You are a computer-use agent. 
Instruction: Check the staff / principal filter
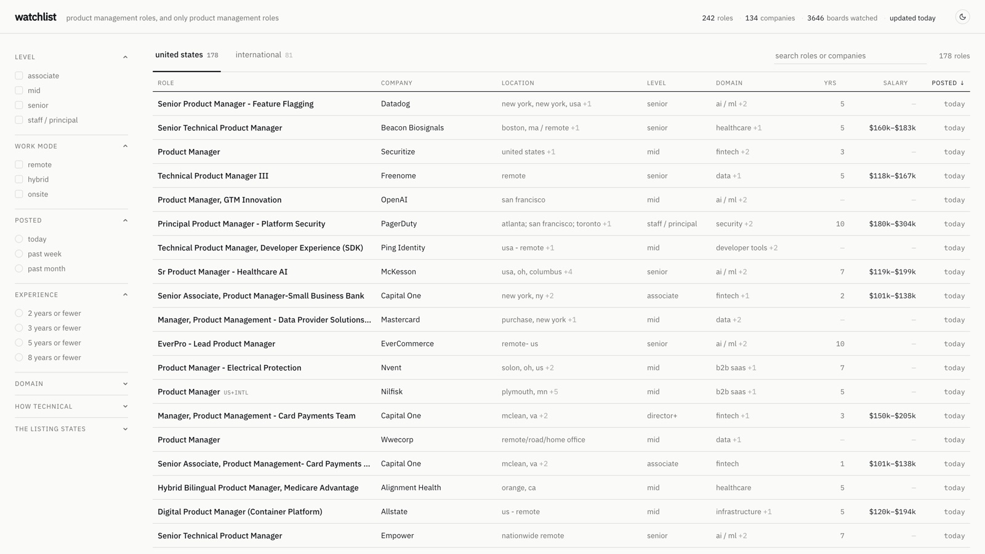(19, 120)
